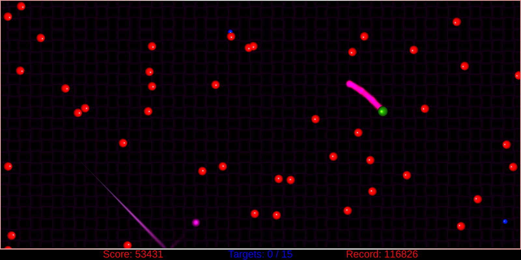This screenshot has width=521, height=260.
Task: Click the red ball overlapping the blue dot
Action: (231, 36)
